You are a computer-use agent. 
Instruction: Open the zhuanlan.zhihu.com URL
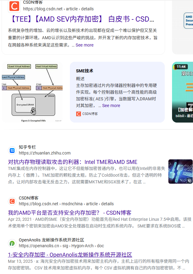(x=45, y=153)
